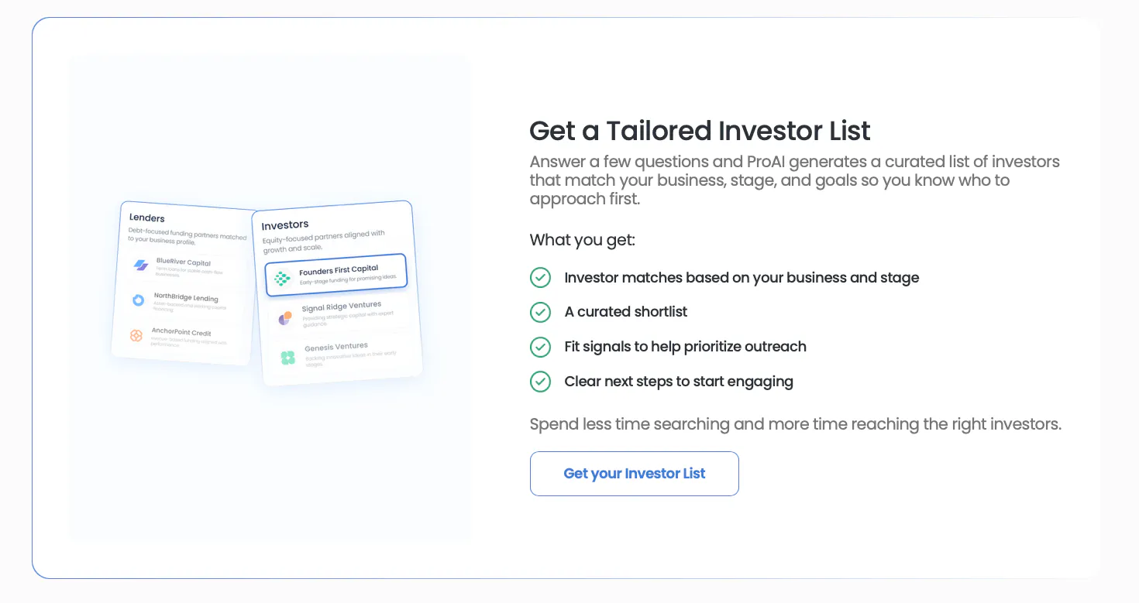Click the checkmark beside Investor matches
Image resolution: width=1139 pixels, height=603 pixels.
tap(540, 277)
